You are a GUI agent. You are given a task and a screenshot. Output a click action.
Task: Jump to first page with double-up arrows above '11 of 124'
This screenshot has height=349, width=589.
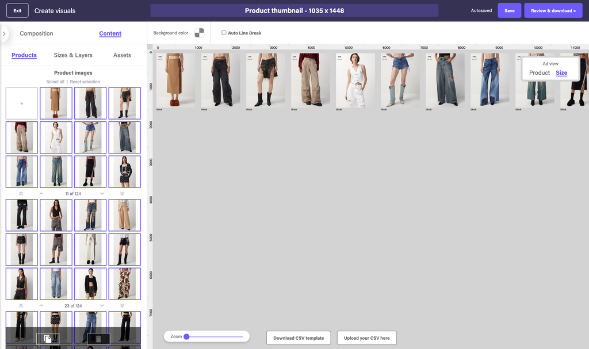click(x=21, y=194)
